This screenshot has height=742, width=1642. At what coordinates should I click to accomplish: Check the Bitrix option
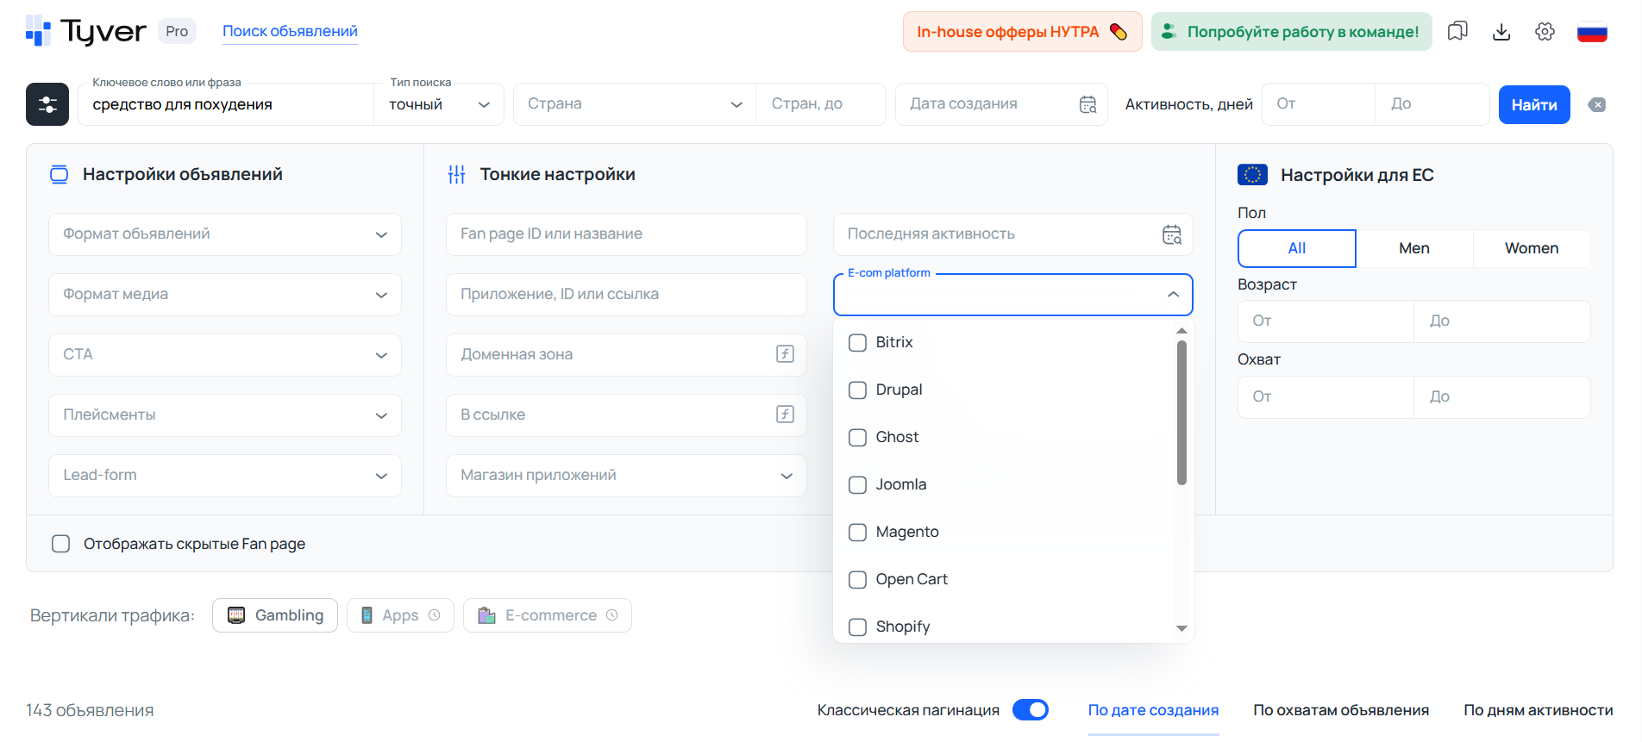click(x=857, y=343)
